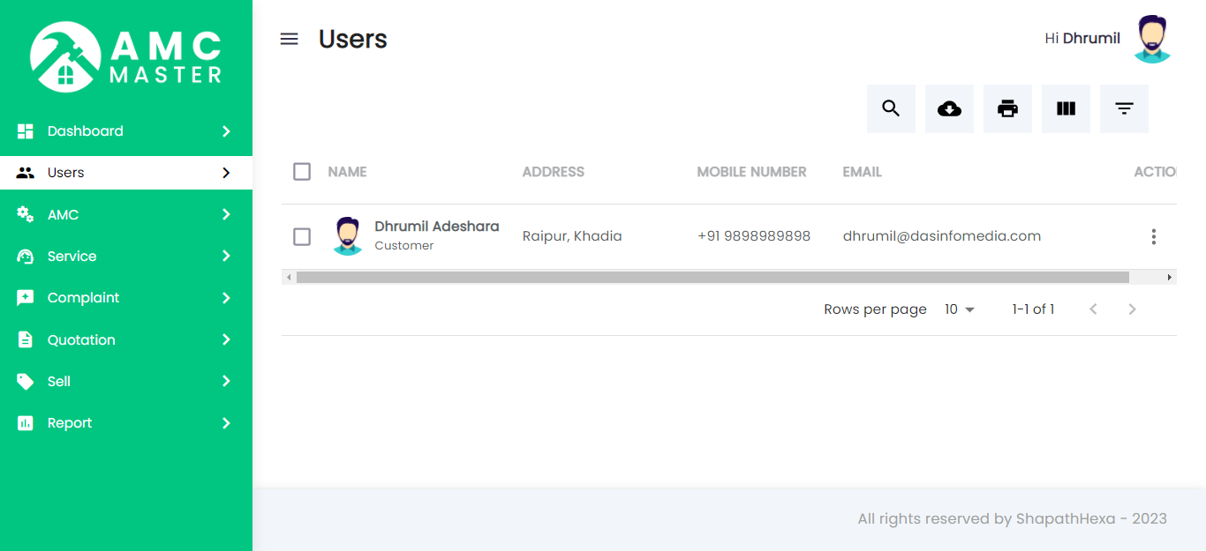The width and height of the screenshot is (1206, 551).
Task: Open the rows per page dropdown
Action: coord(959,309)
